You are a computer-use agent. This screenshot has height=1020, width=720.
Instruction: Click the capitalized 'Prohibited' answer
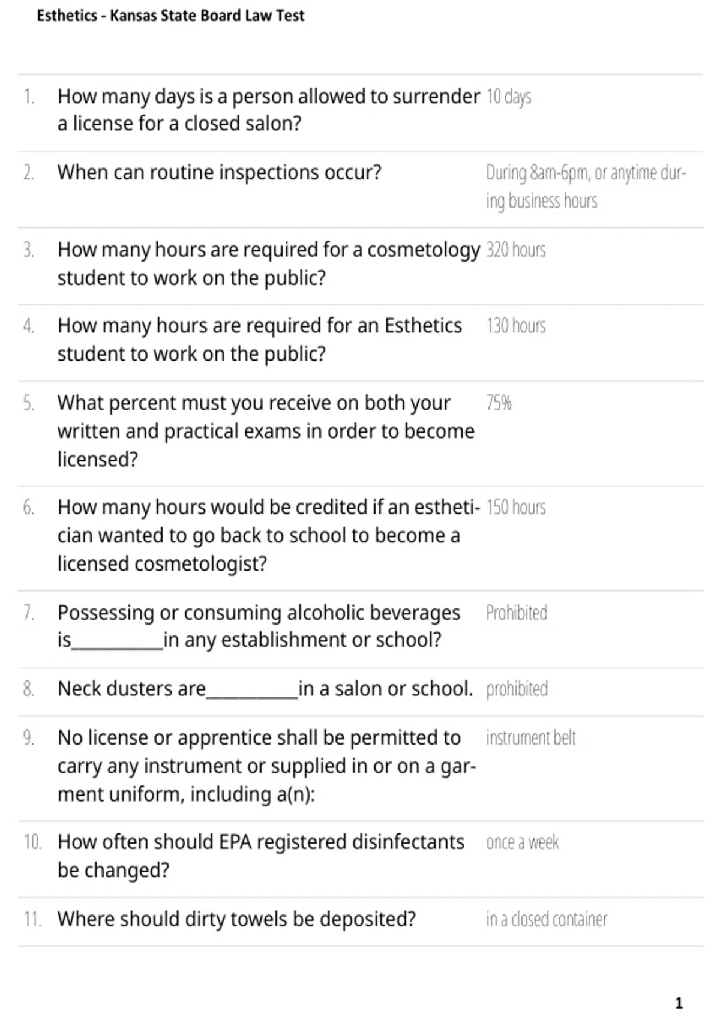tap(517, 613)
